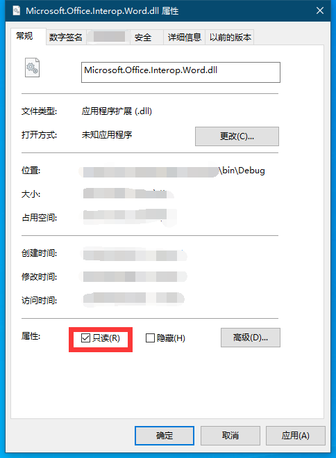Go to the 以前的版本 tab
This screenshot has height=458, width=336.
pos(230,38)
